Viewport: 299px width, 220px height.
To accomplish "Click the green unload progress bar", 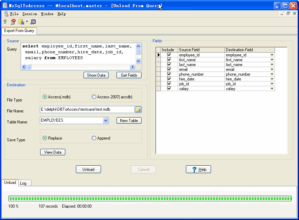I will point(150,198).
